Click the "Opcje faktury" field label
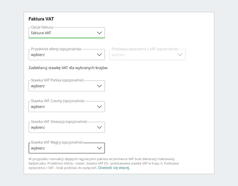238x186 pixels. click(42, 27)
